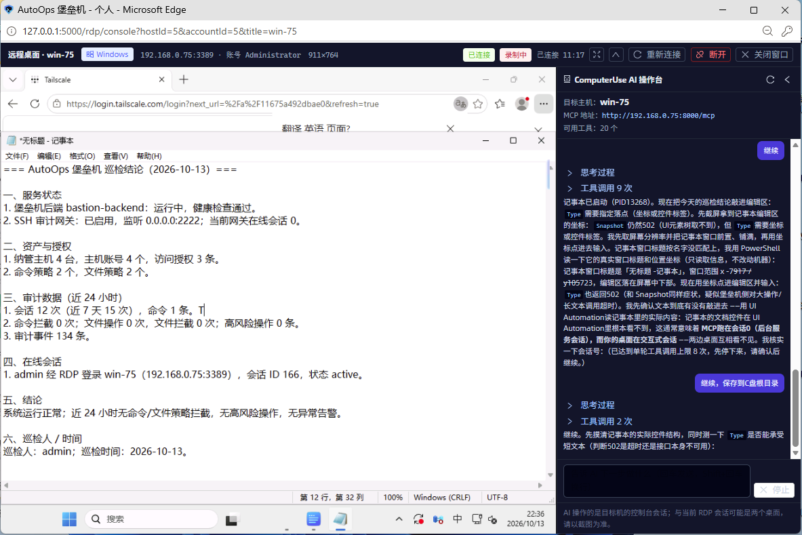
Task: Click the UTF-8 encoding status entry
Action: pos(497,497)
